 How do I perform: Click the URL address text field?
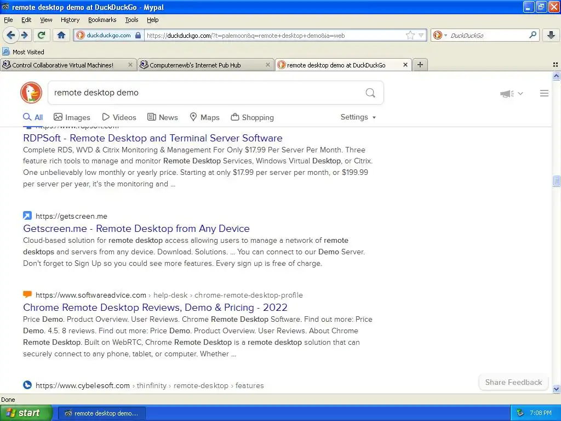coord(274,35)
